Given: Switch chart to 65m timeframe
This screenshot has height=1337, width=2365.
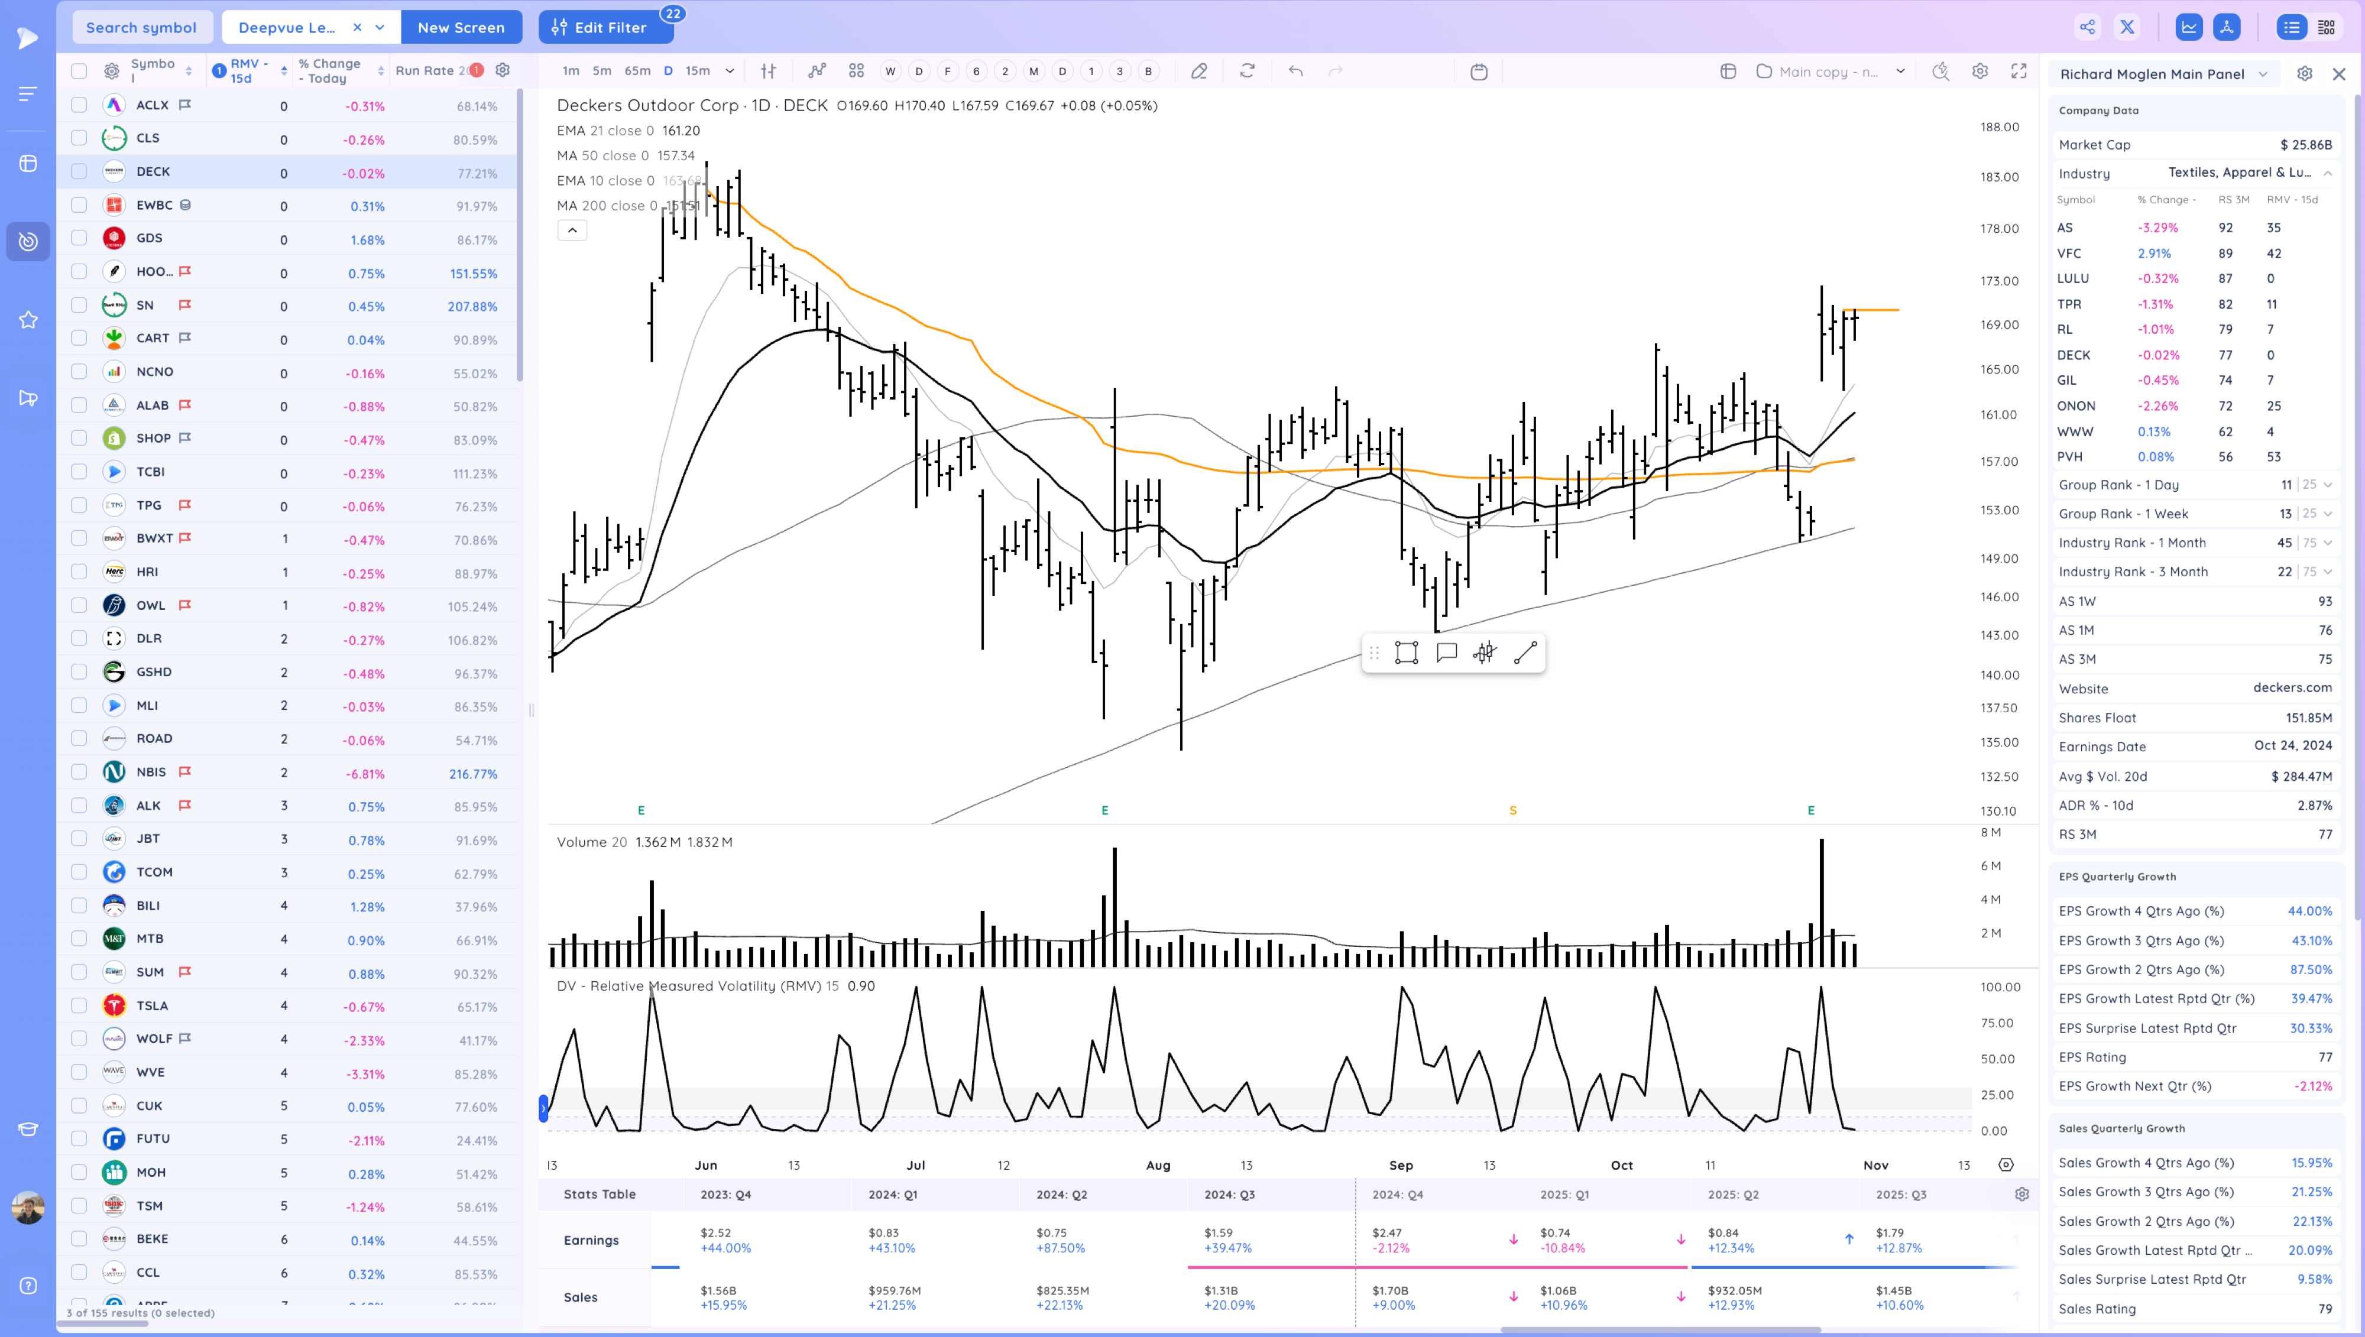Looking at the screenshot, I should (x=637, y=71).
